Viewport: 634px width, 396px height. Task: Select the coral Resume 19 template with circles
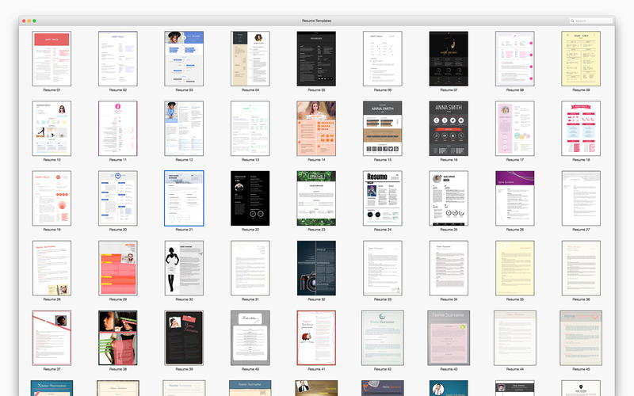52,199
